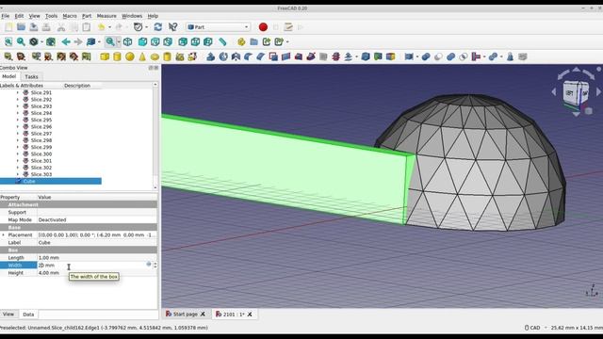Click the Measure distance ruler icon

coord(222,41)
